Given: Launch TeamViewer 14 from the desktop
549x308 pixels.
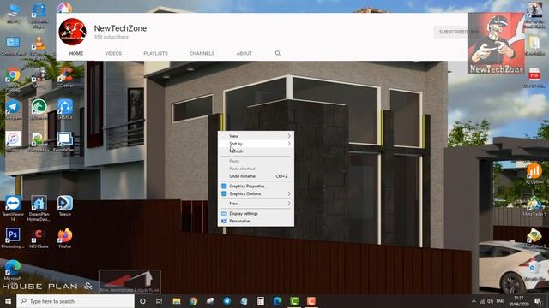Looking at the screenshot, I should click(x=13, y=208).
